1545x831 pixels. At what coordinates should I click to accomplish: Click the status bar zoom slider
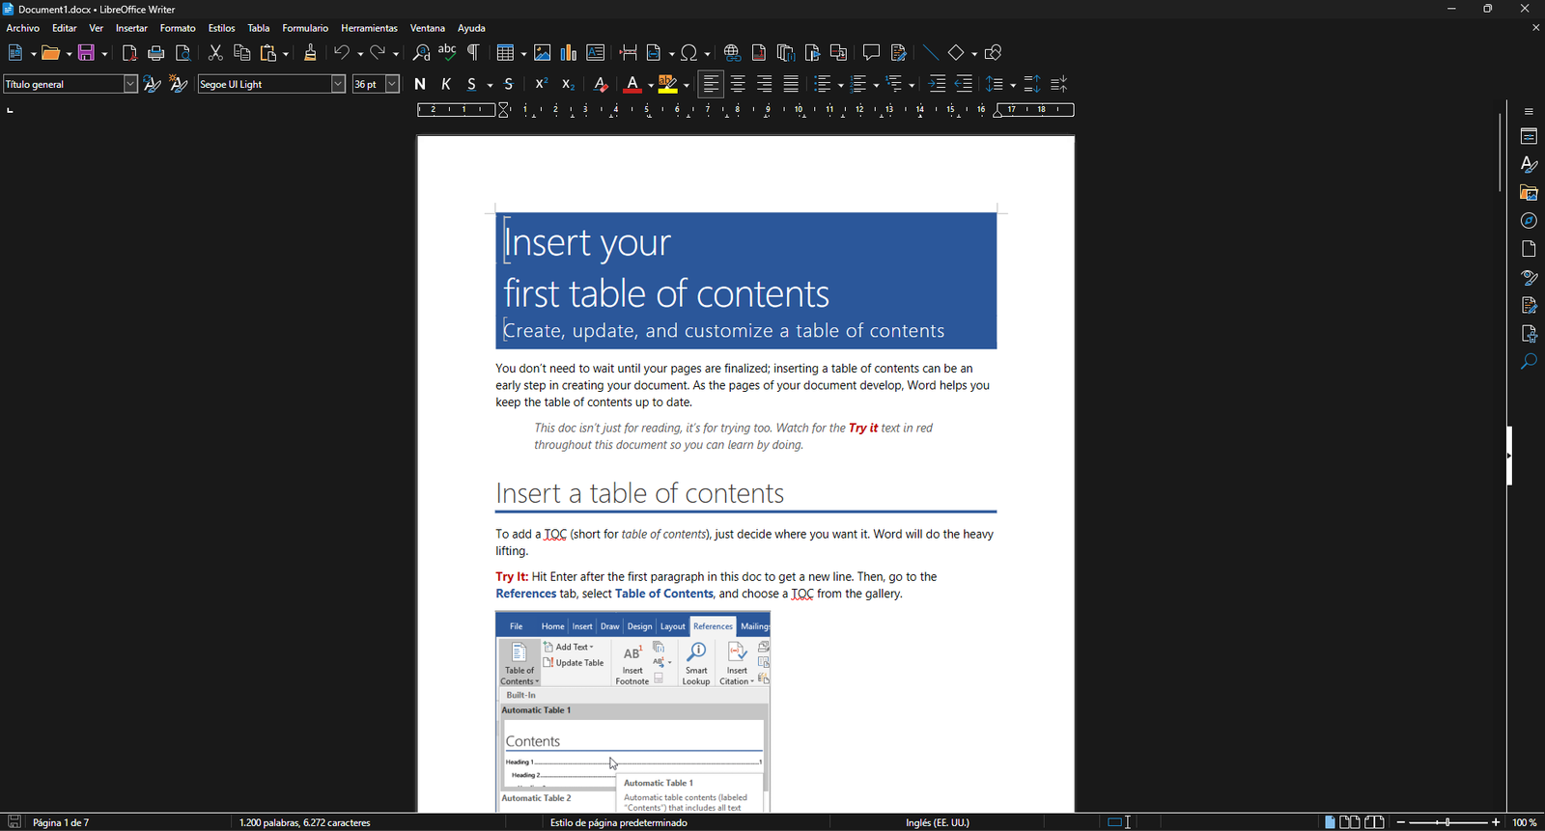point(1448,823)
